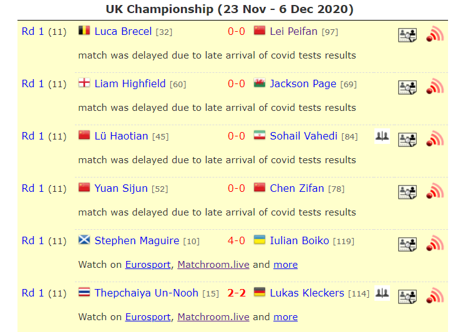Image resolution: width=468 pixels, height=332 pixels.
Task: Click live scores icon for Yuan Sijun match
Action: tap(435, 191)
